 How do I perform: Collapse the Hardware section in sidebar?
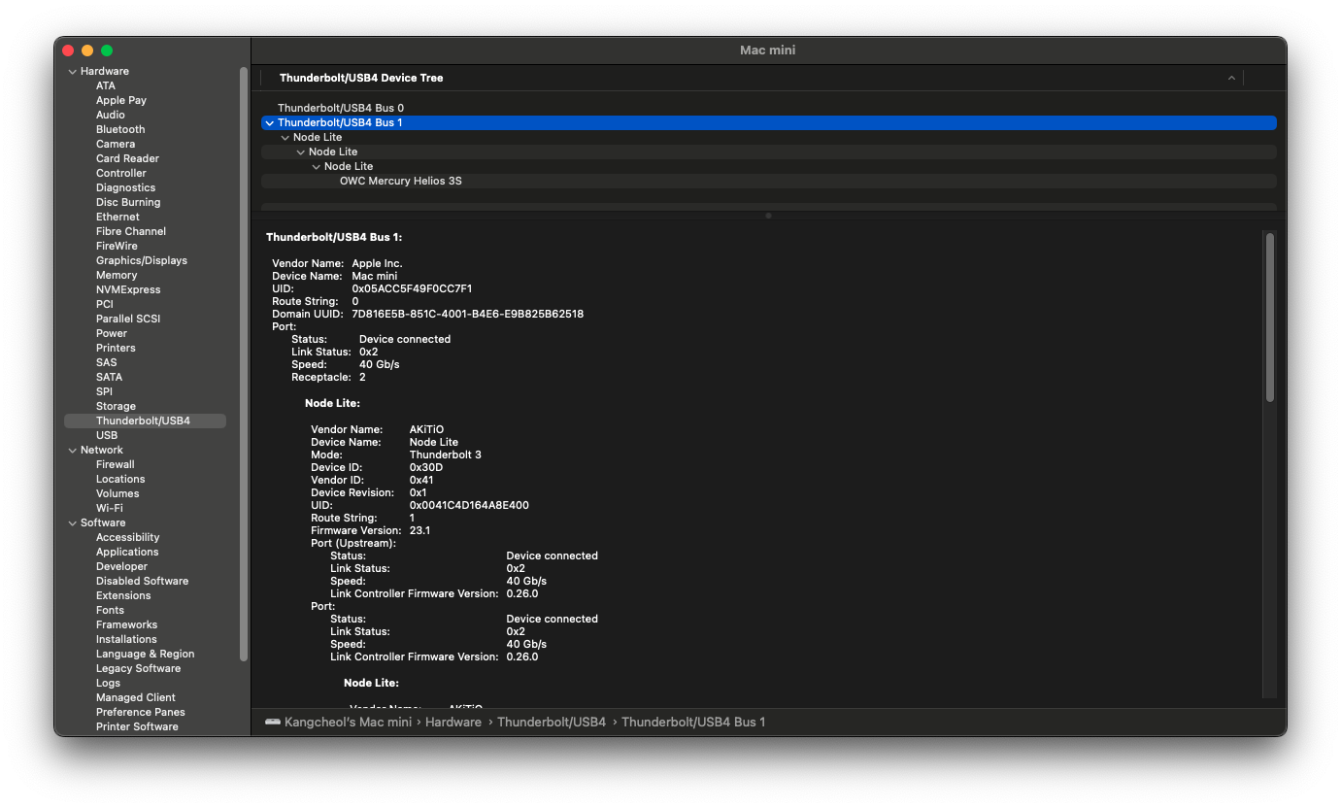[x=72, y=72]
